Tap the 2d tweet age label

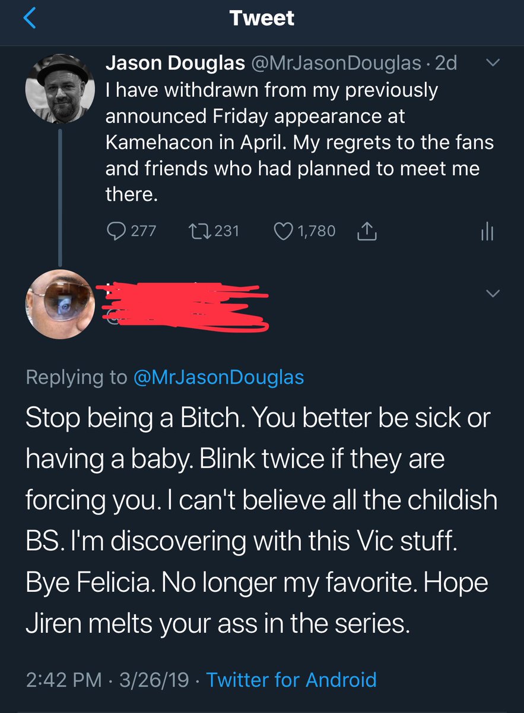[x=446, y=63]
